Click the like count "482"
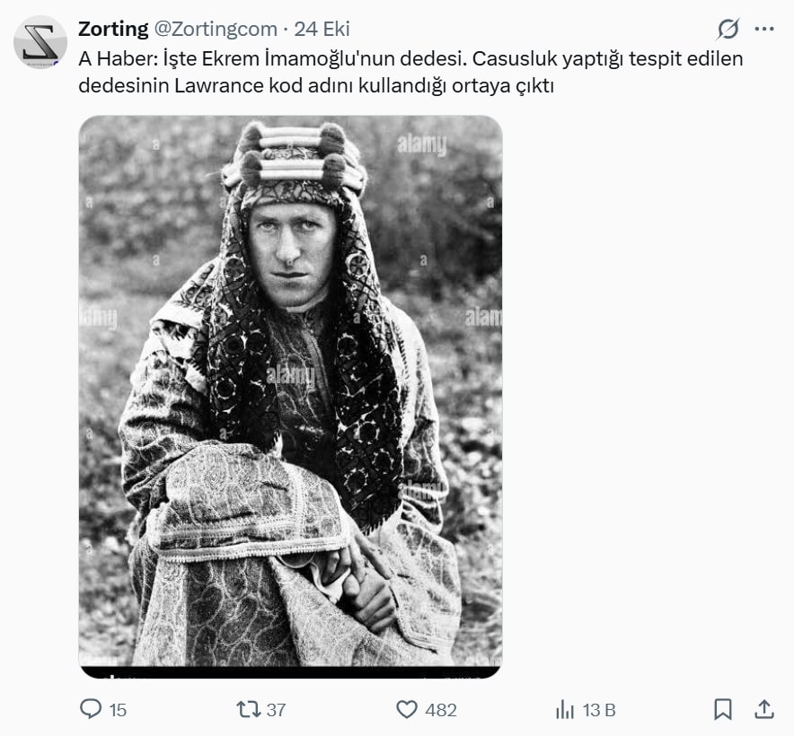This screenshot has width=794, height=736. [x=441, y=710]
